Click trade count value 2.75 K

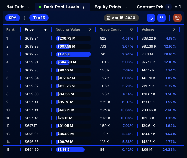click(x=105, y=110)
